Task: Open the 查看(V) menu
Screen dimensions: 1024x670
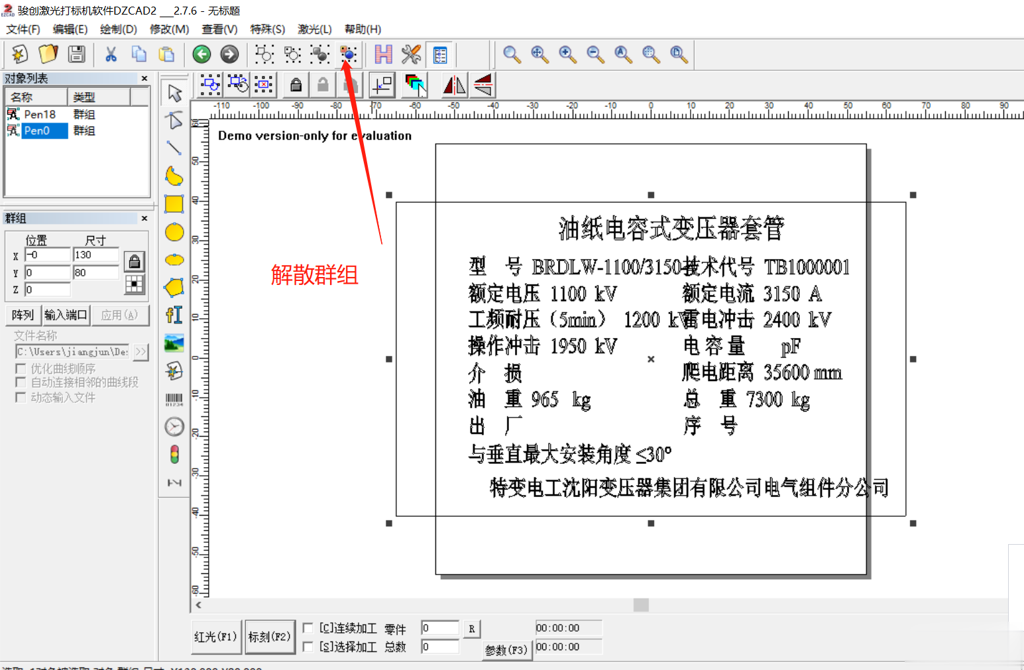Action: click(219, 29)
